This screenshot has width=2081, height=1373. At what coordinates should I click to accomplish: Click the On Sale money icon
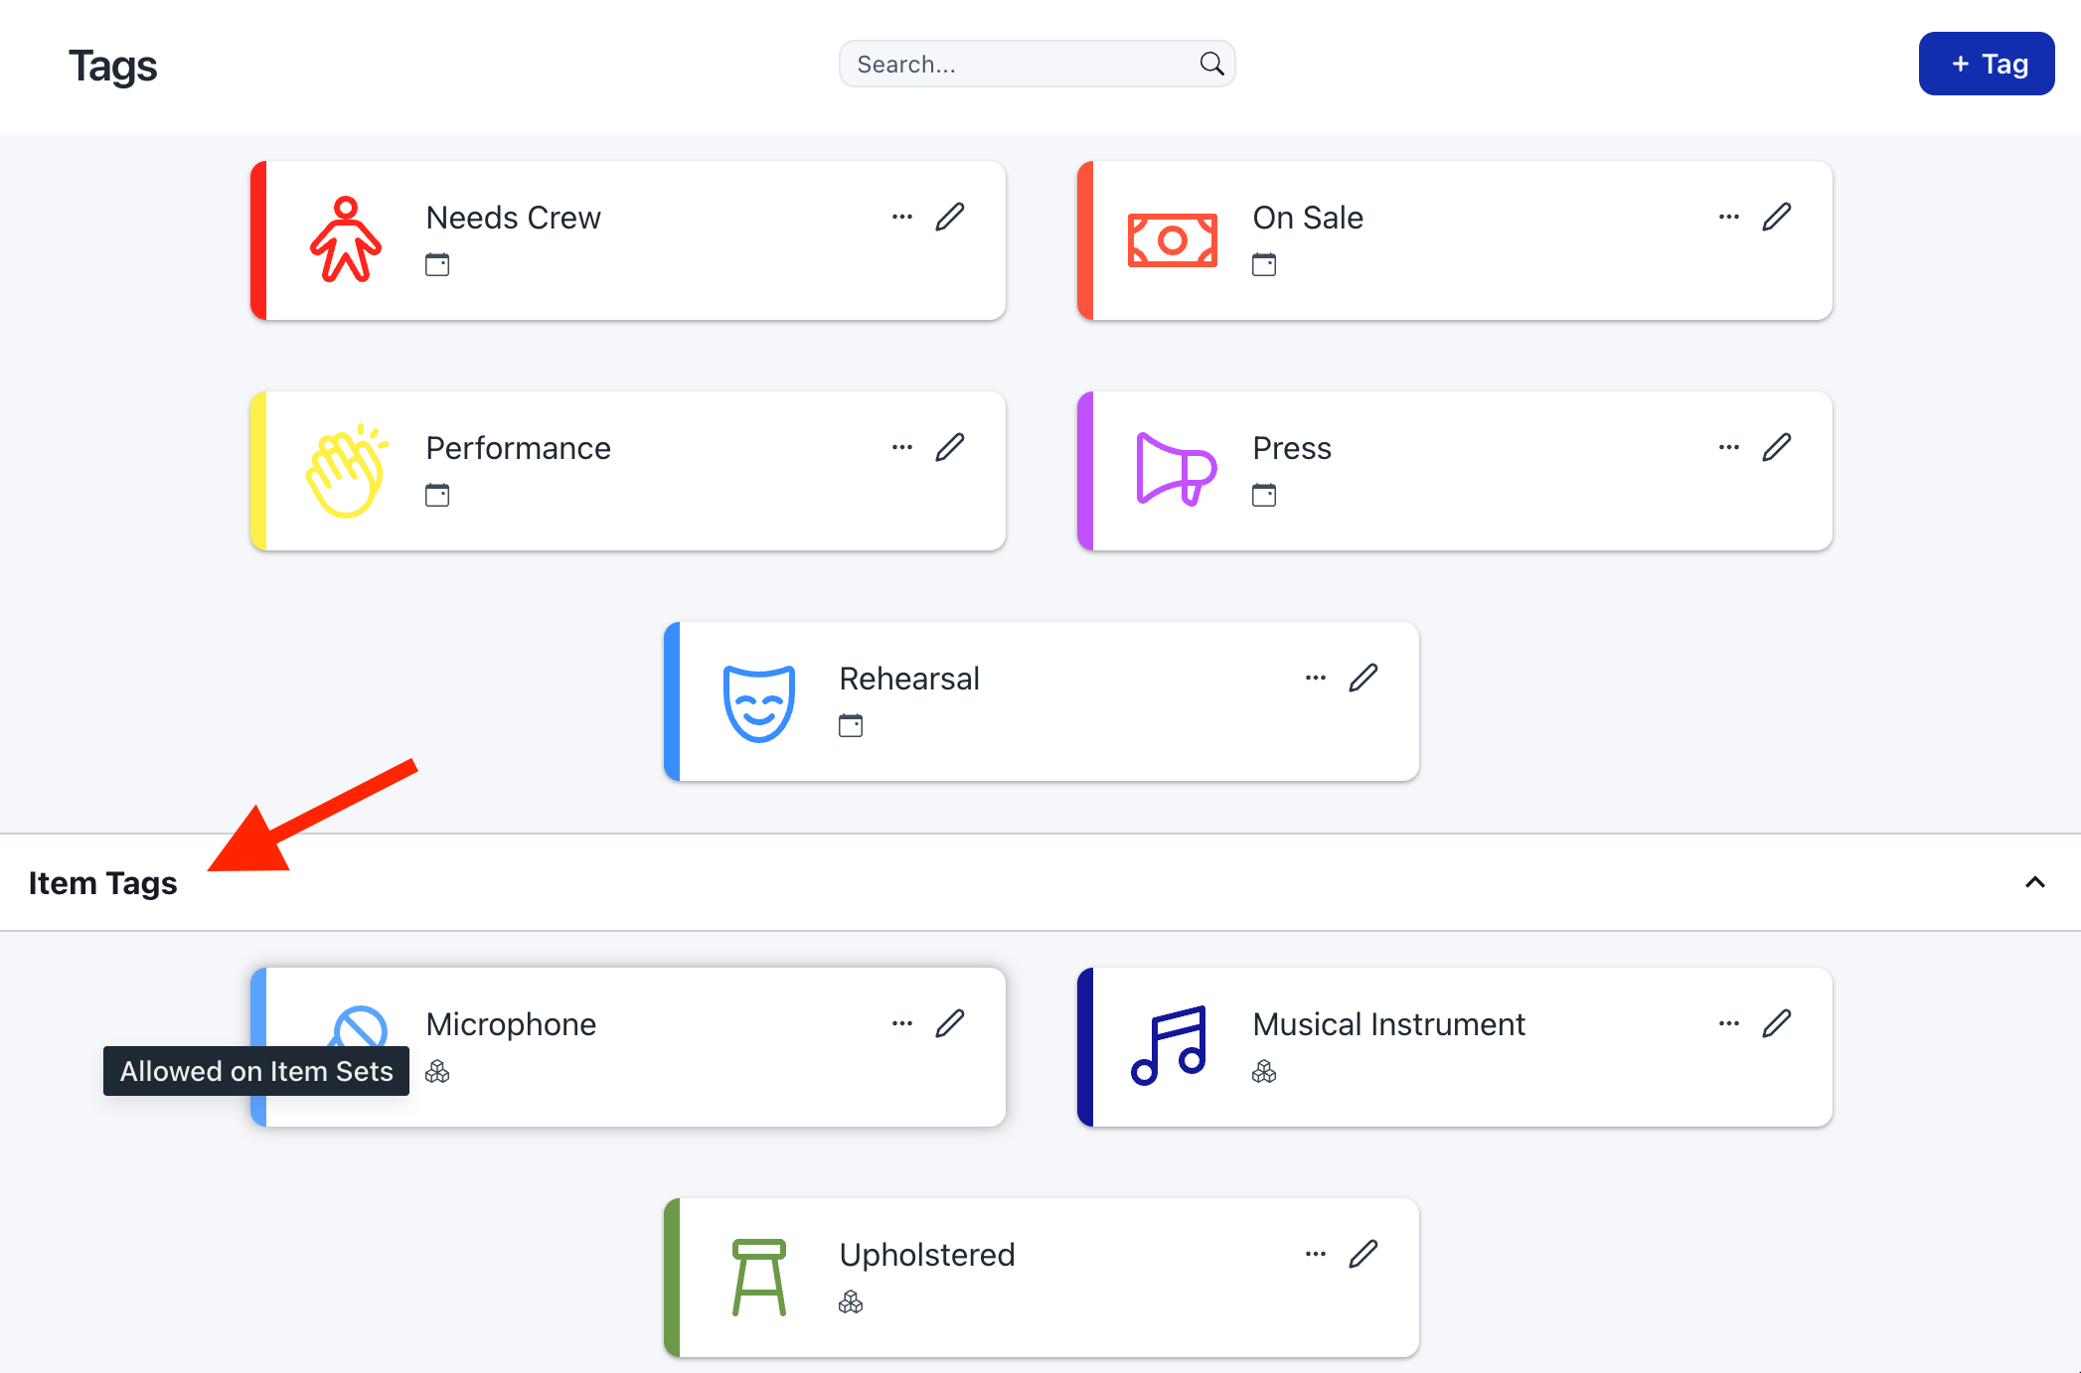1173,240
